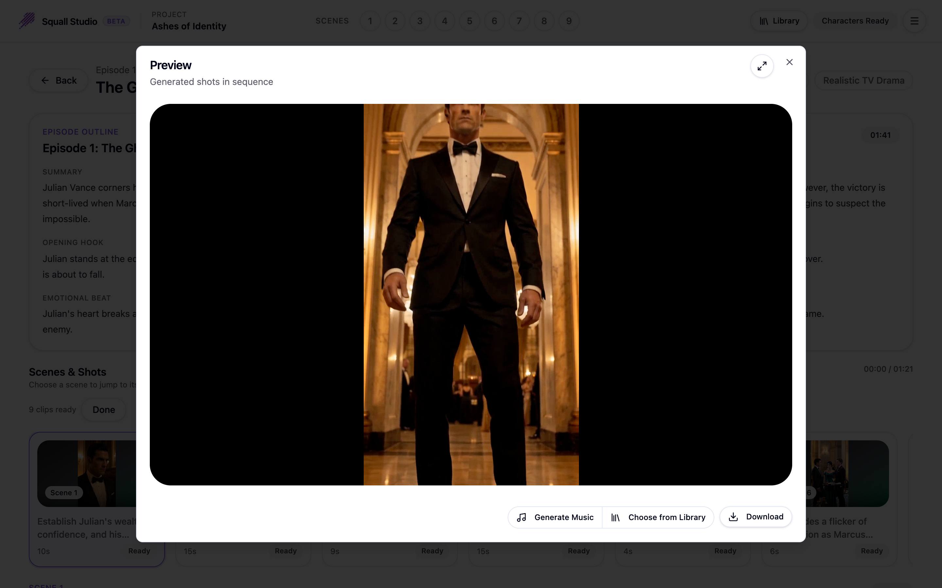Jump to scene 2 in the header

click(395, 21)
